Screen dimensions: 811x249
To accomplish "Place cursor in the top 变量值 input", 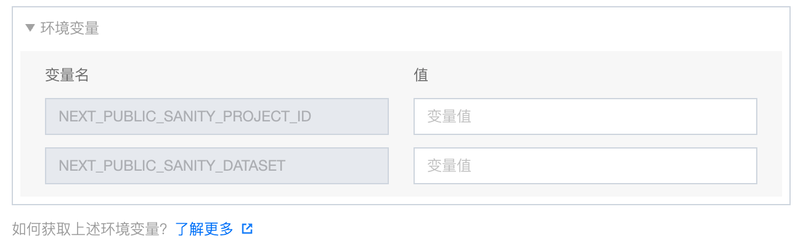I will tap(585, 116).
